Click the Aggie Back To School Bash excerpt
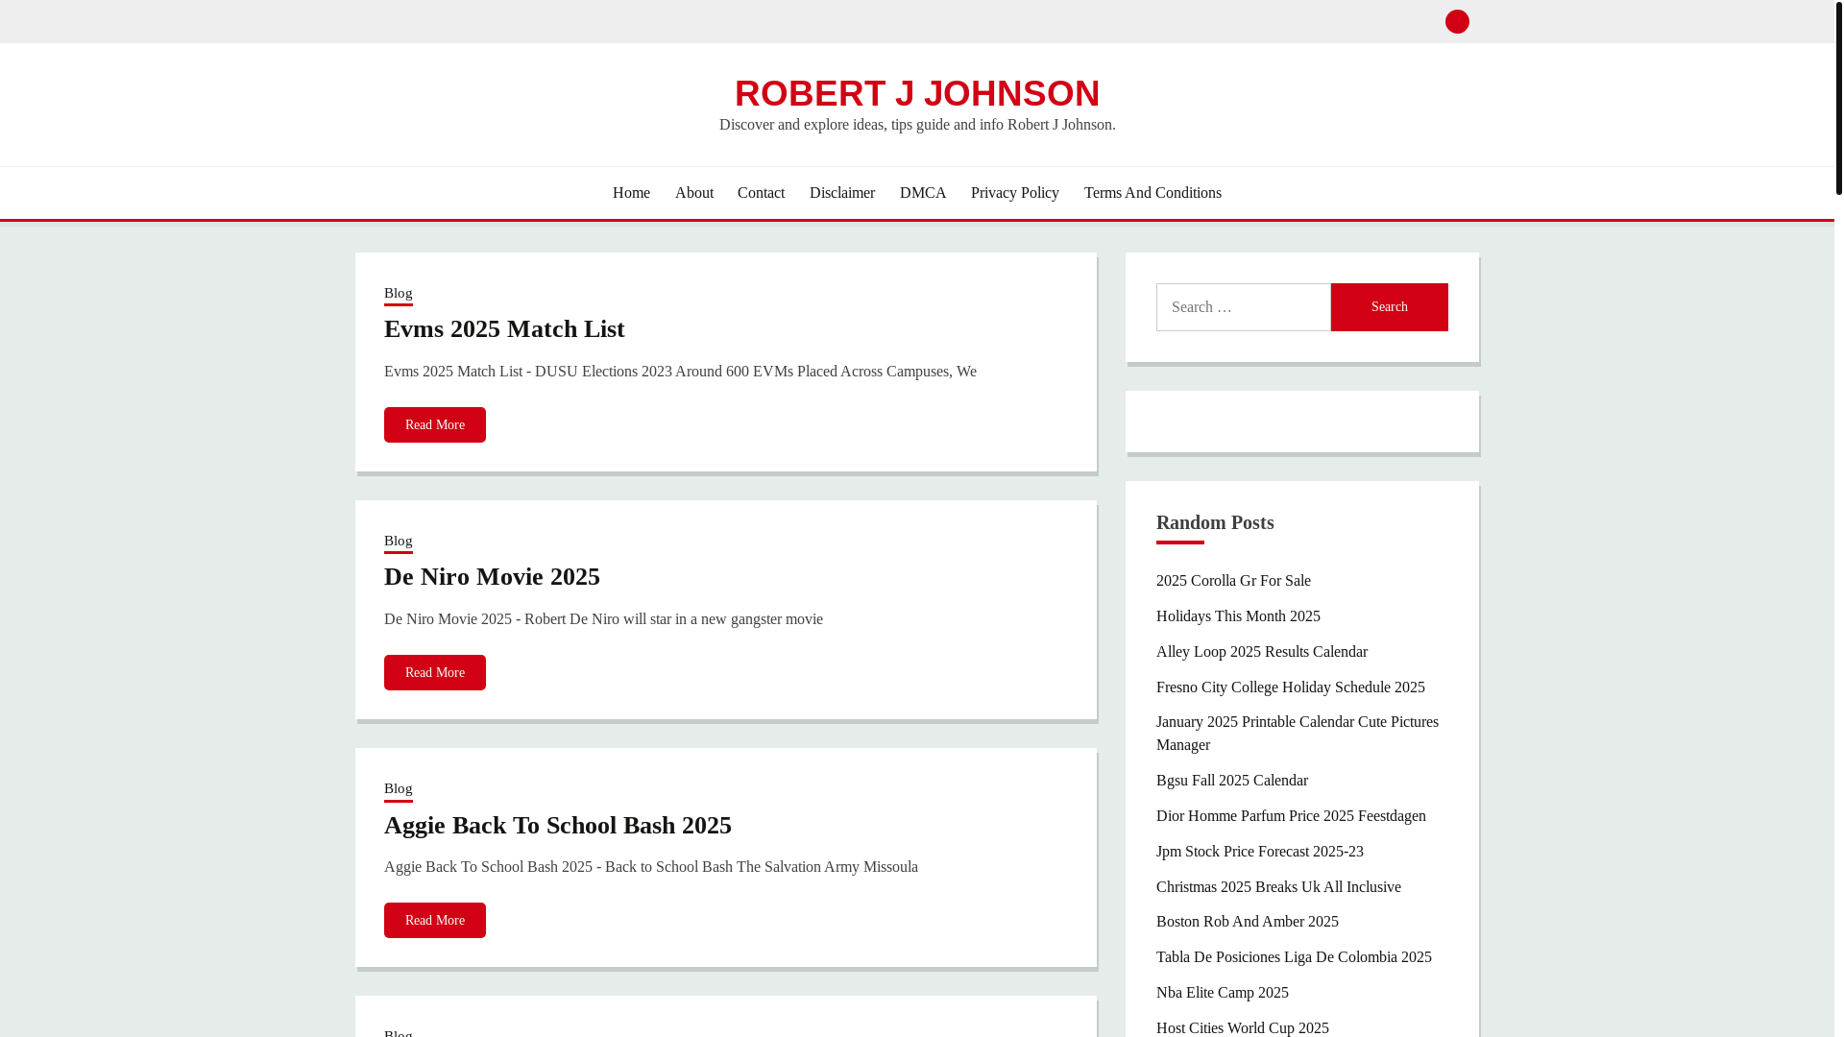The image size is (1844, 1037). (651, 867)
